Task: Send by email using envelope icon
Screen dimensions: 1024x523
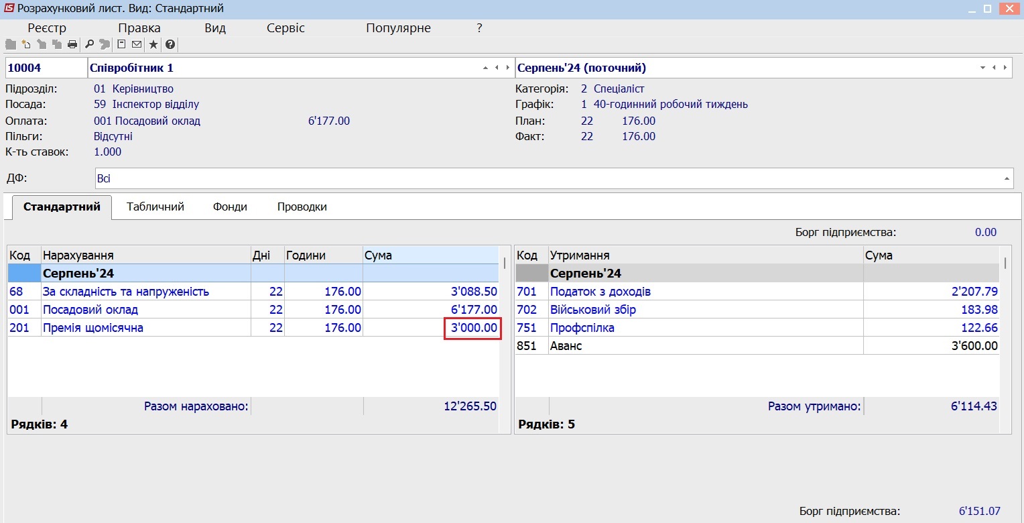Action: pyautogui.click(x=137, y=44)
